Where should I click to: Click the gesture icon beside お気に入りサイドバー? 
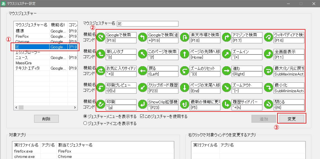[100, 70]
